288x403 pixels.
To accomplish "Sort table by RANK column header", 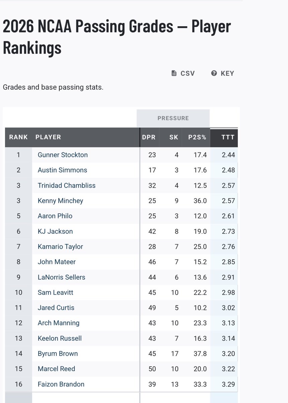I will (18, 137).
